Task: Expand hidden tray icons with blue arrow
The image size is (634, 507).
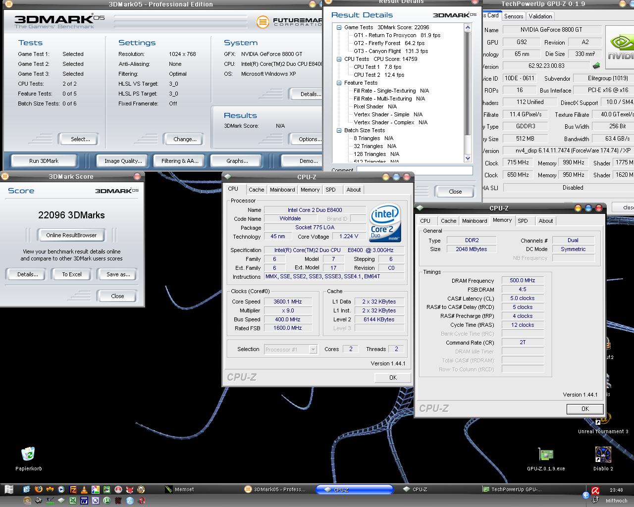Action: [x=586, y=495]
